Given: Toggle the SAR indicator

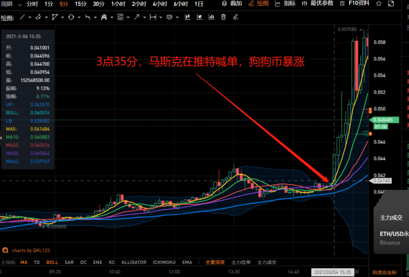Looking at the screenshot, I should [x=69, y=262].
